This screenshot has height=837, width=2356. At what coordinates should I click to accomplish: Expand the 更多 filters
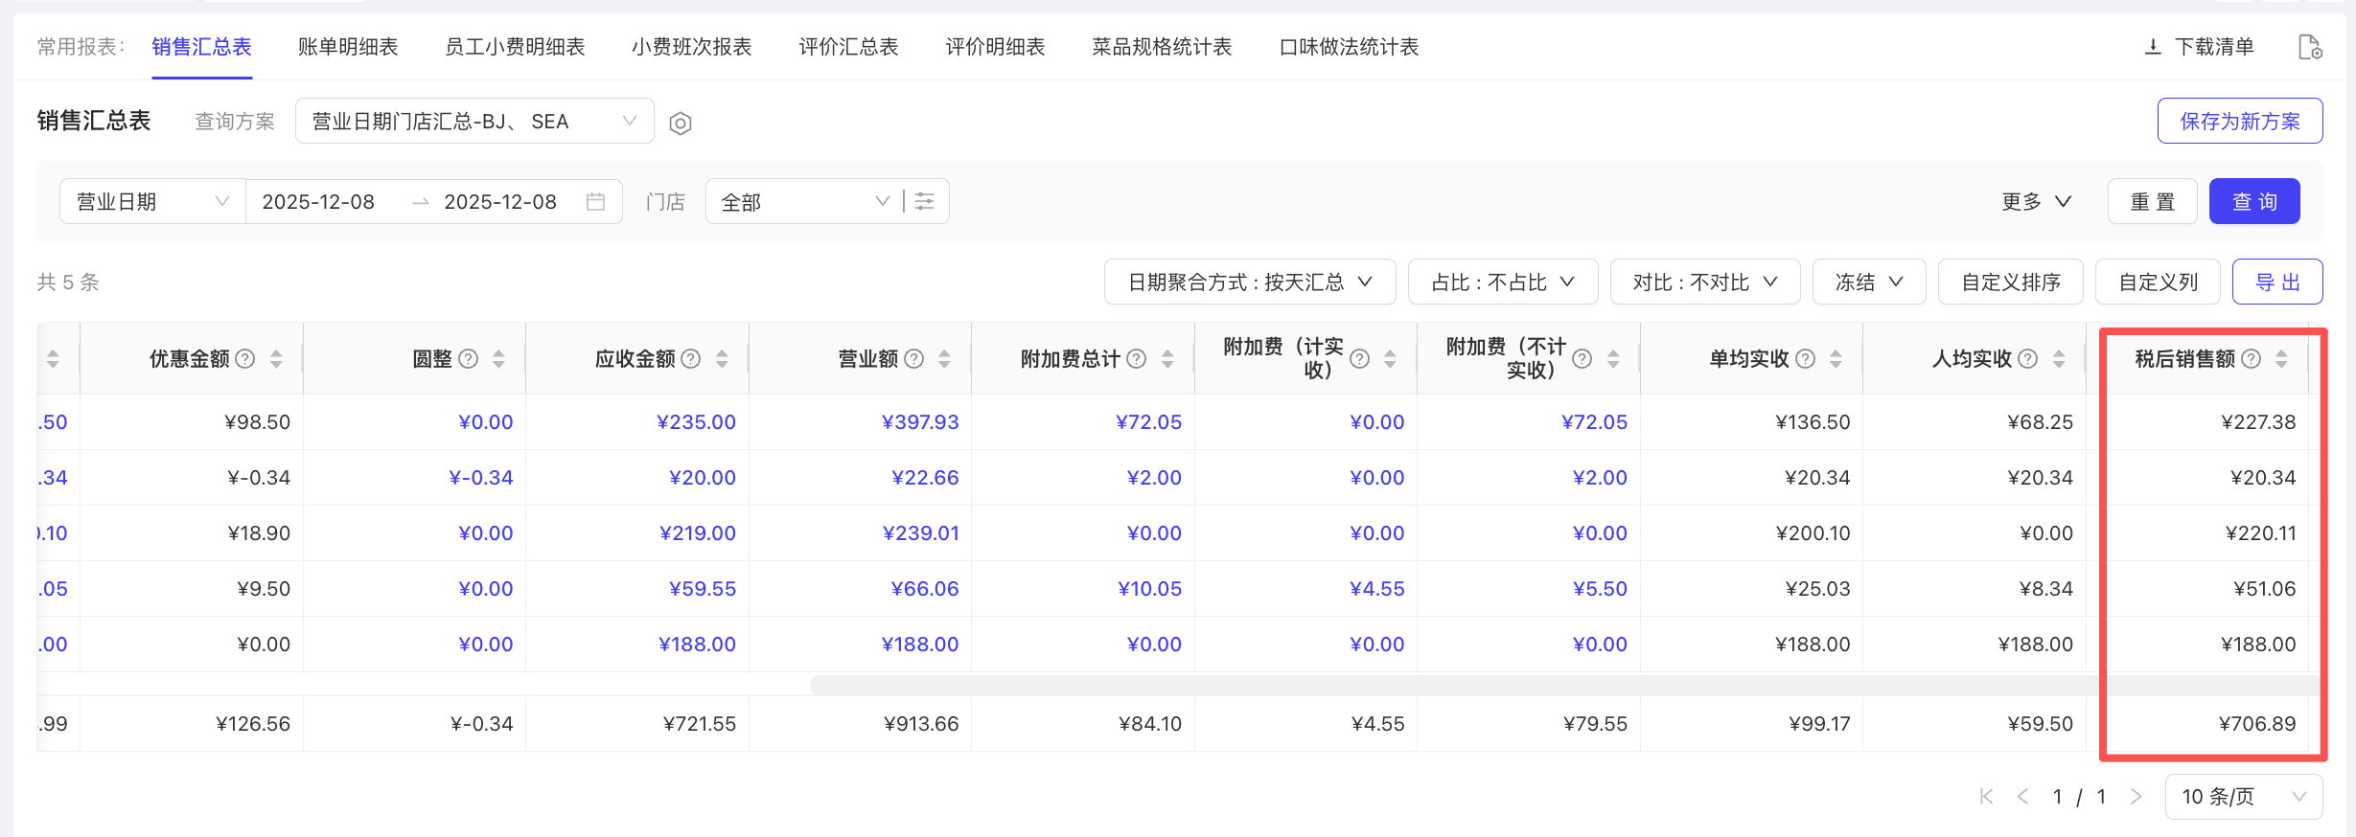2036,202
